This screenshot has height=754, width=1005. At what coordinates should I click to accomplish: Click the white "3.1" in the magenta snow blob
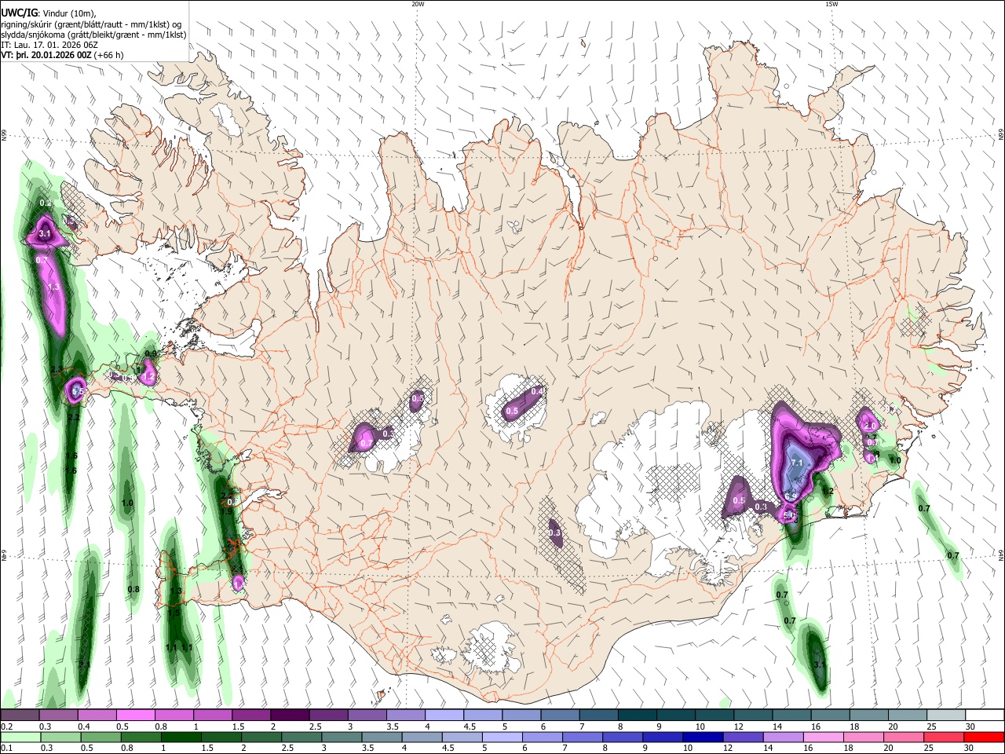point(45,233)
